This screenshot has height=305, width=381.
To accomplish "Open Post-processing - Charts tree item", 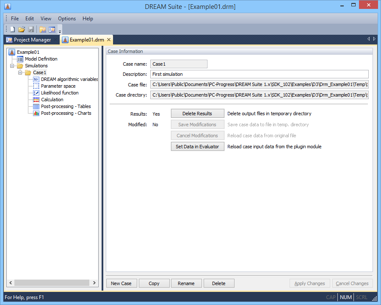I will (x=66, y=114).
